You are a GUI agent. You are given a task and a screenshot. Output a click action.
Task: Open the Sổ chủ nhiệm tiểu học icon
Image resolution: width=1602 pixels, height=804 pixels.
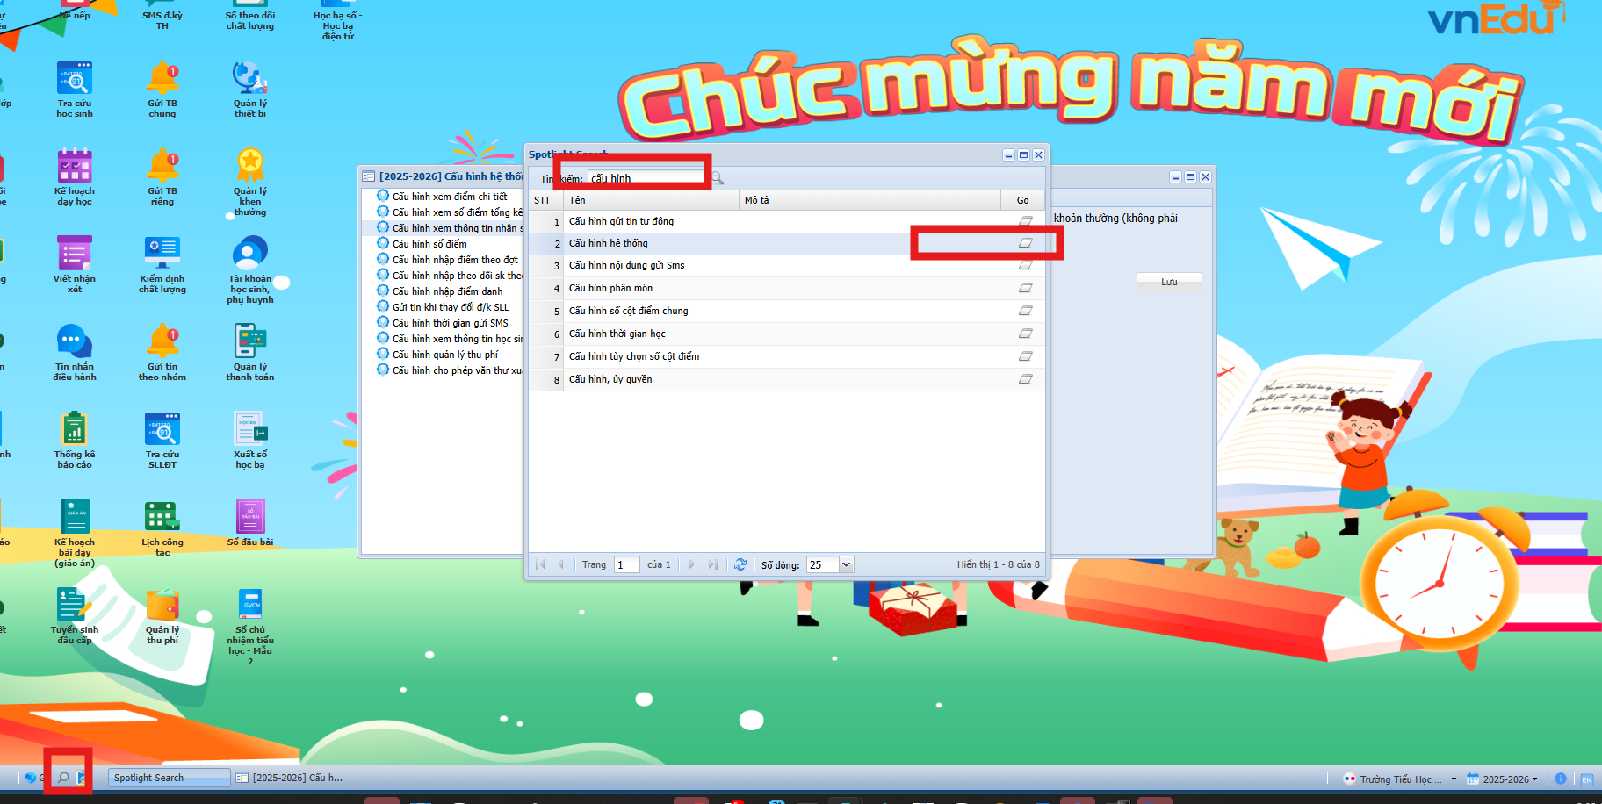click(250, 627)
